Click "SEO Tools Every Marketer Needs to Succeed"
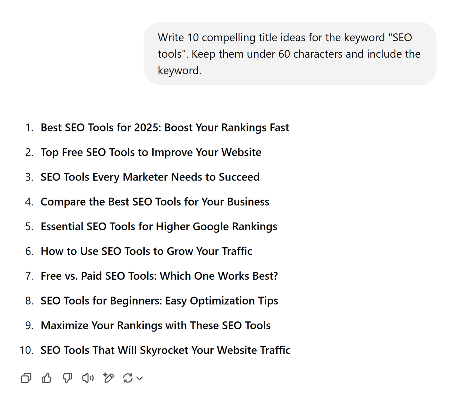The width and height of the screenshot is (462, 405). click(x=150, y=177)
